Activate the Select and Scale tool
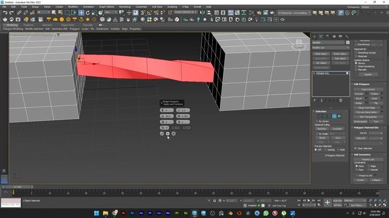 click(94, 13)
